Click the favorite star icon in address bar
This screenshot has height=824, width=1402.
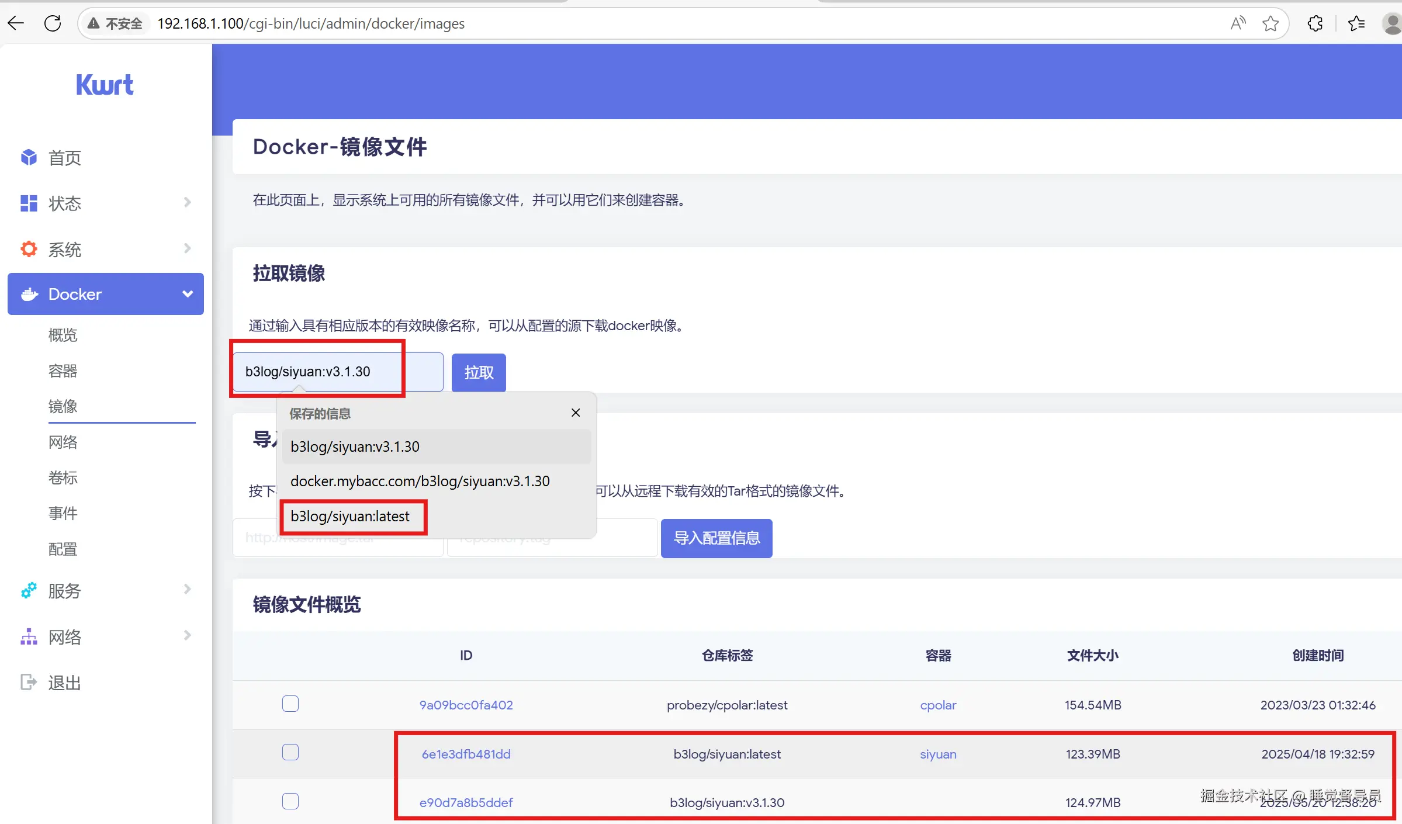coord(1270,23)
